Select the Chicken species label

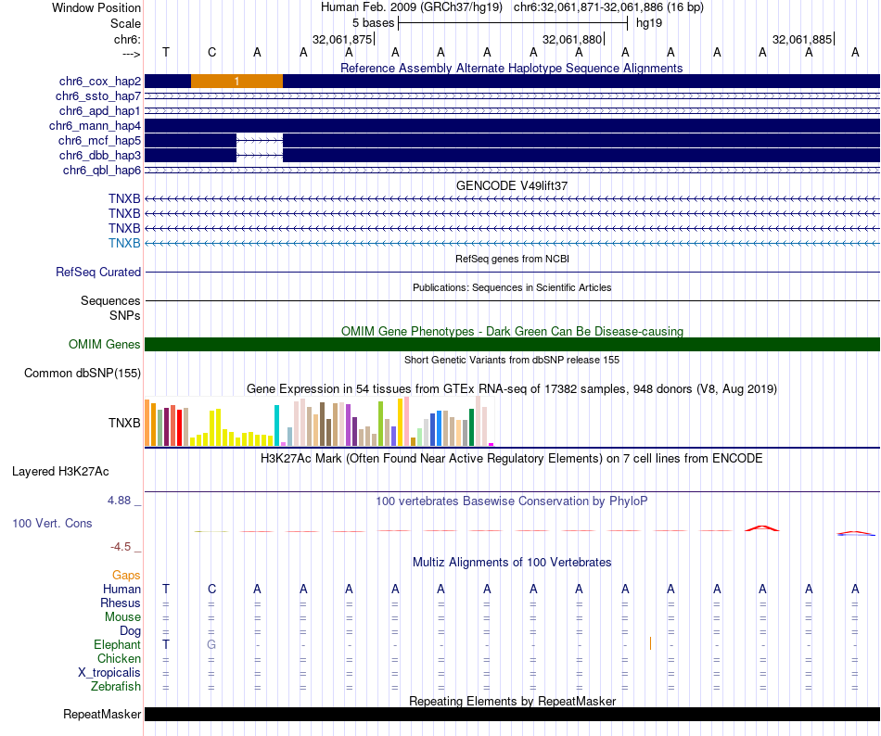pos(119,658)
